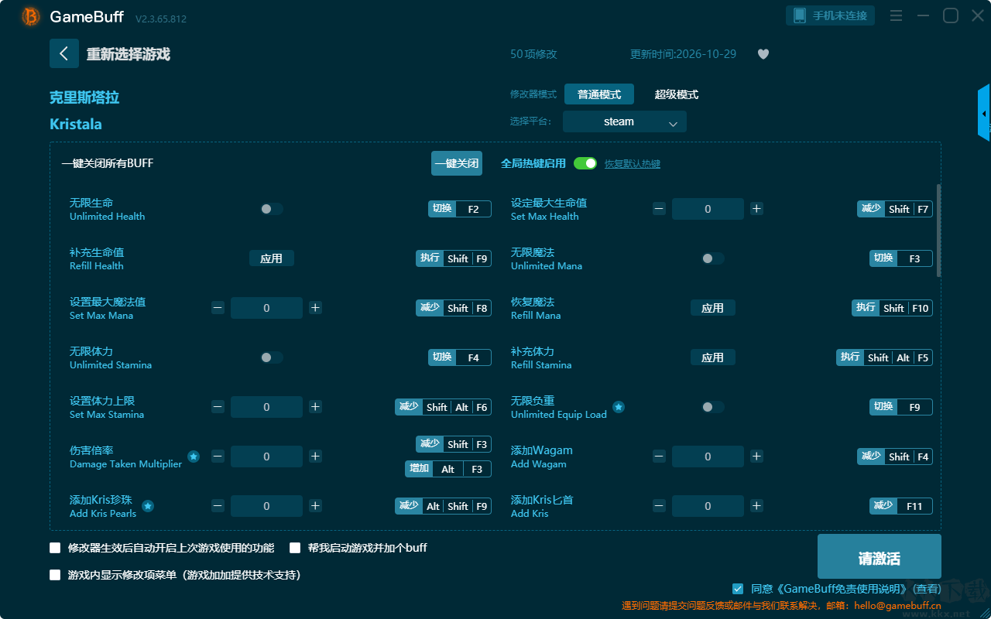Toggle Unlimited Mana switch

click(x=713, y=258)
